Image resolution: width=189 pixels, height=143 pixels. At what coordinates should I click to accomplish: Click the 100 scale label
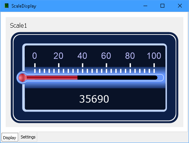[x=154, y=56]
